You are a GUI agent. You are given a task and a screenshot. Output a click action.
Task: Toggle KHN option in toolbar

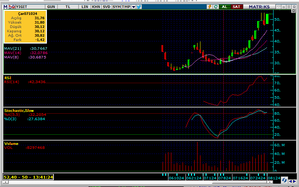96,7
